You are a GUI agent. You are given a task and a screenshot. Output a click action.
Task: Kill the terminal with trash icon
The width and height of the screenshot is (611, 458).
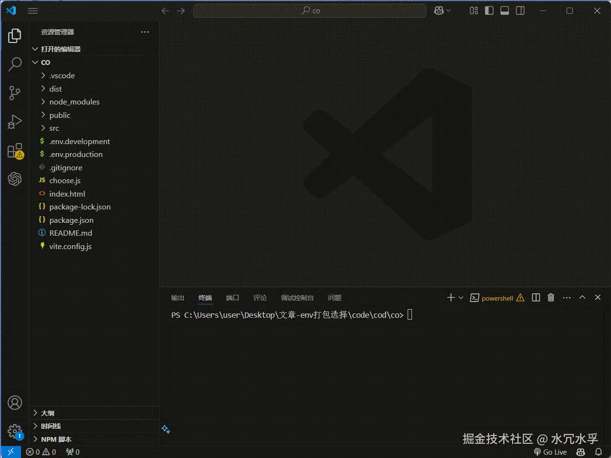[551, 297]
